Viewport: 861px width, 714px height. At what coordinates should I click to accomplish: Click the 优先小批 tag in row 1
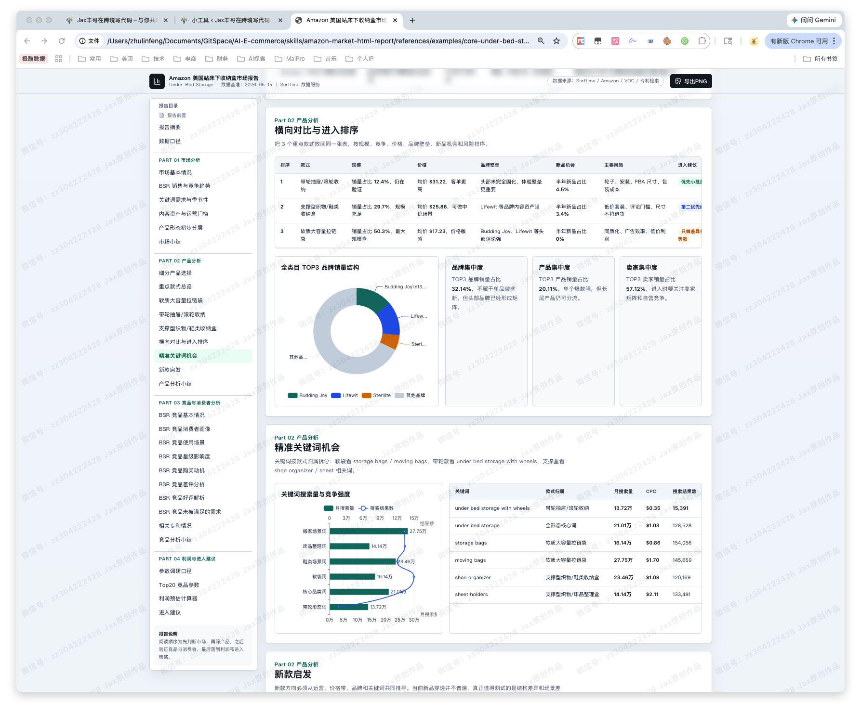(x=690, y=182)
